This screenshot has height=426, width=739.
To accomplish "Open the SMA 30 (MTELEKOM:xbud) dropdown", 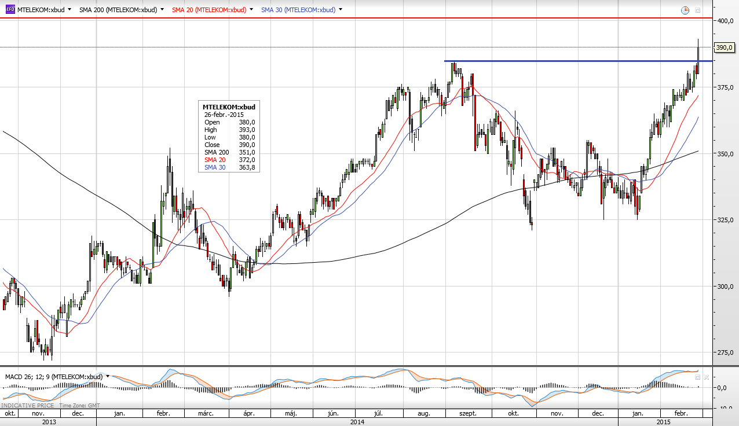I will [x=341, y=10].
